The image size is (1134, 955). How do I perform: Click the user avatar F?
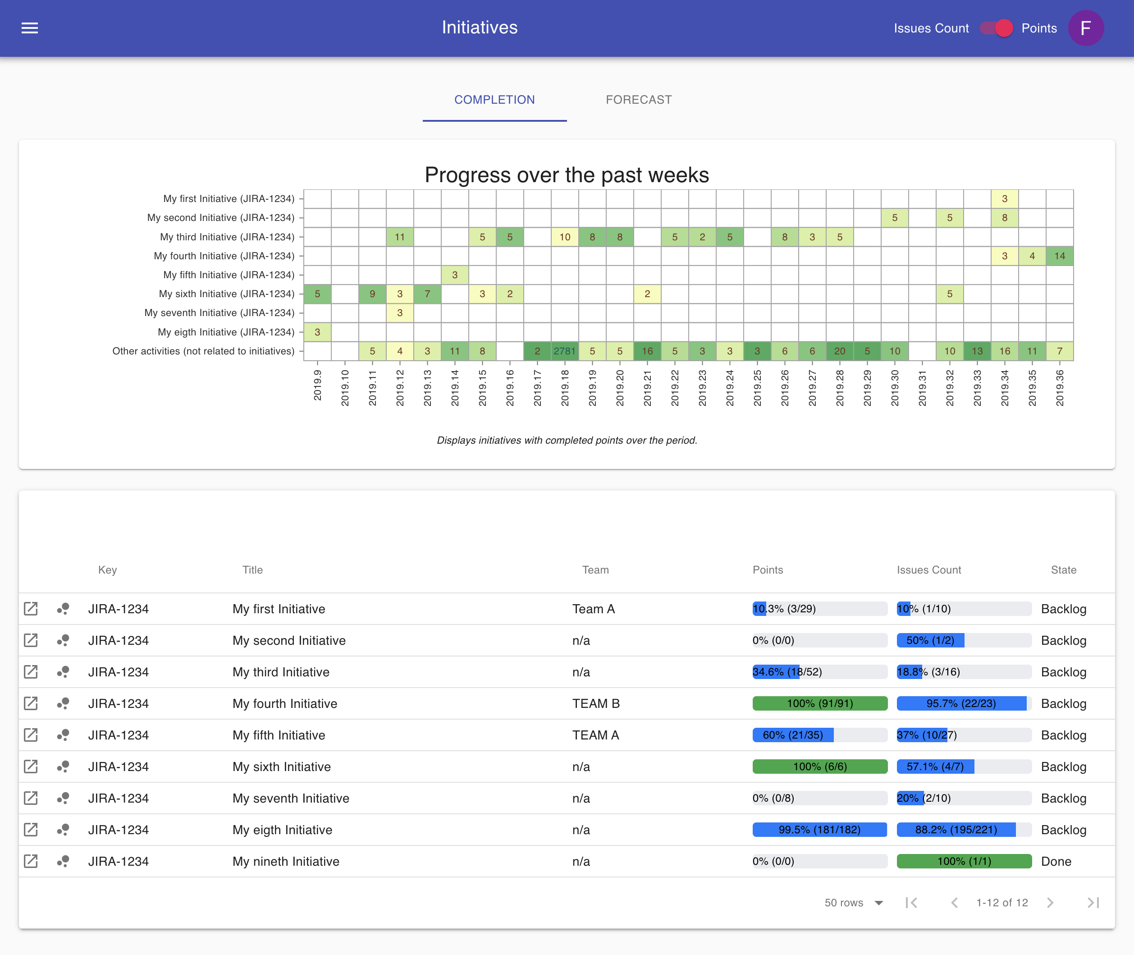point(1085,28)
